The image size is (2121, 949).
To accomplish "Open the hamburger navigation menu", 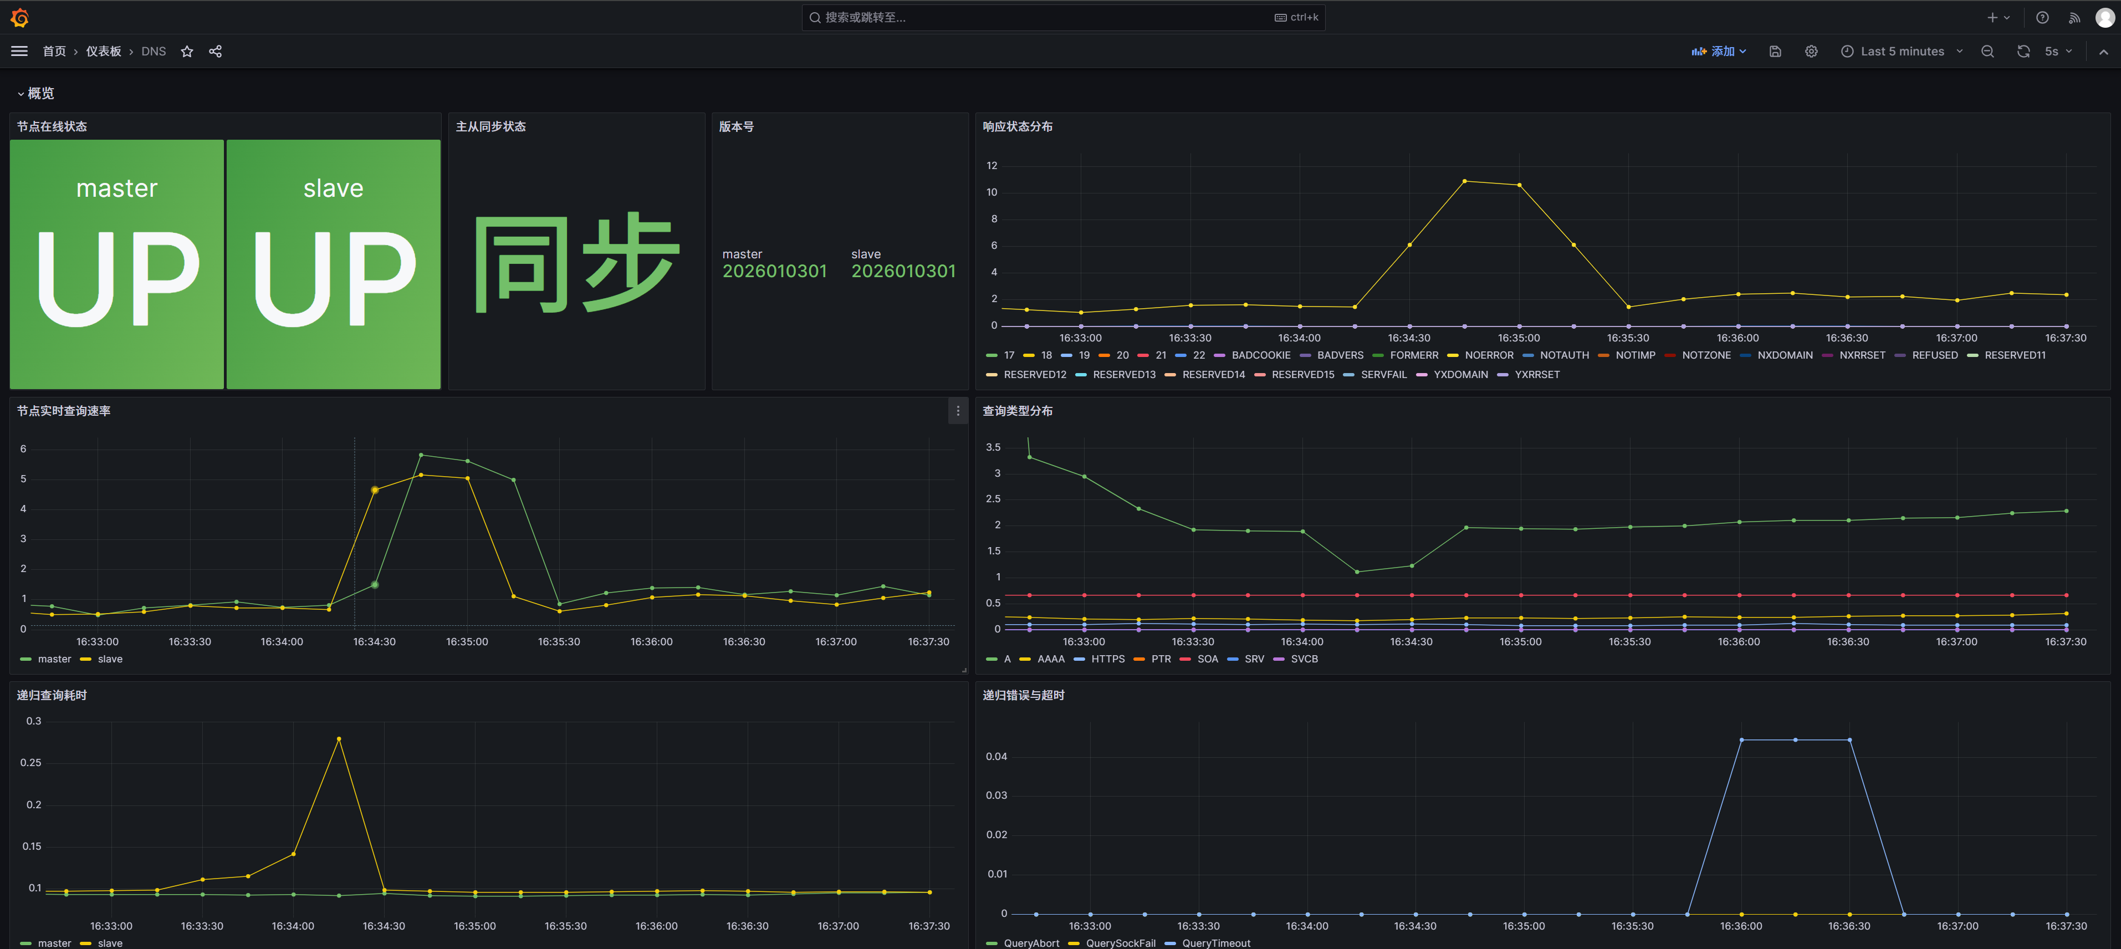I will tap(19, 51).
